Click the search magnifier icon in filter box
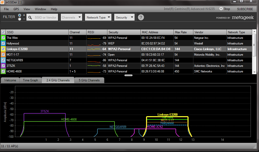 point(30,18)
